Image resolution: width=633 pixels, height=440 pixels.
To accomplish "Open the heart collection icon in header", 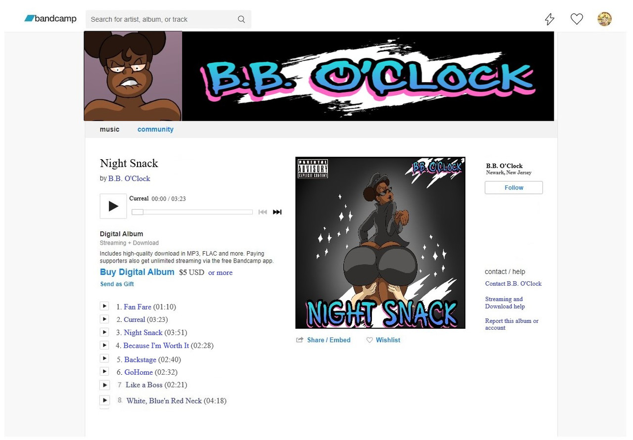I will (x=577, y=19).
